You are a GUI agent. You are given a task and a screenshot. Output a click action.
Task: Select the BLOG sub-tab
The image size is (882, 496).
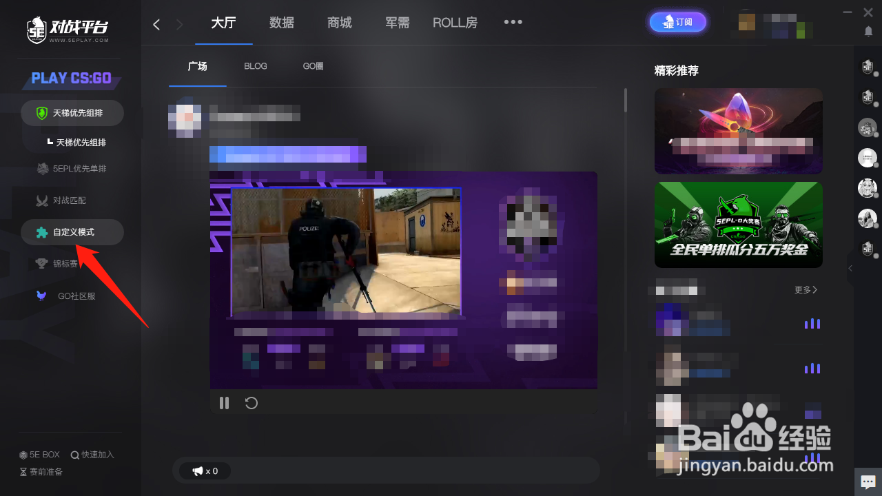(x=256, y=66)
